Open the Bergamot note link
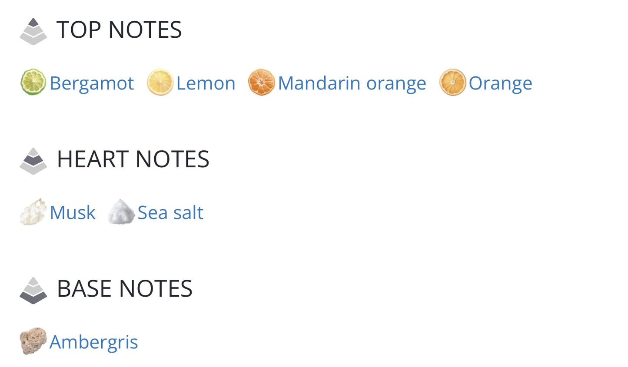The height and width of the screenshot is (367, 628). click(92, 83)
